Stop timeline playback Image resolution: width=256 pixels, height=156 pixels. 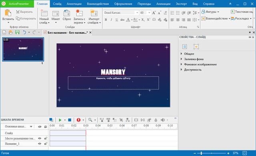point(70,120)
